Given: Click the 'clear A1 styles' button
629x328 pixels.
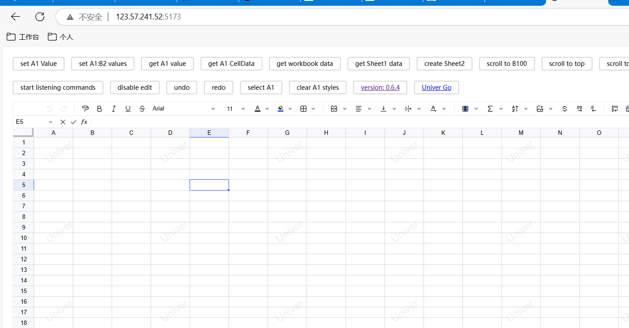Looking at the screenshot, I should point(318,88).
